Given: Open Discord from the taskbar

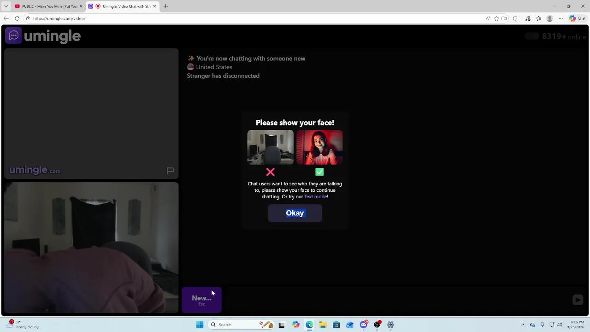Looking at the screenshot, I should [x=364, y=325].
